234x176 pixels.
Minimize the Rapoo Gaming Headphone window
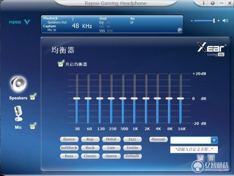(222, 3)
